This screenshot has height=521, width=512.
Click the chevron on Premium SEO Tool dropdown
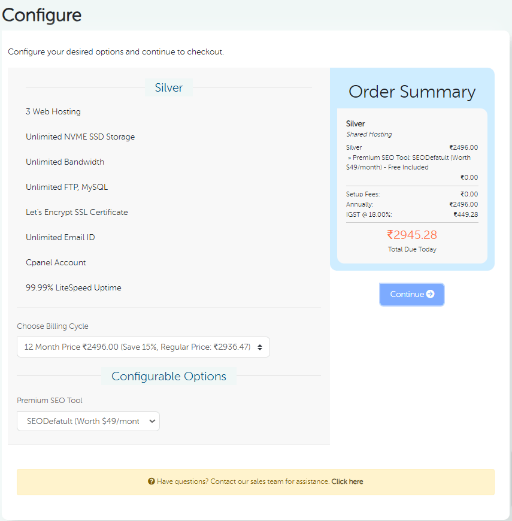click(x=152, y=421)
